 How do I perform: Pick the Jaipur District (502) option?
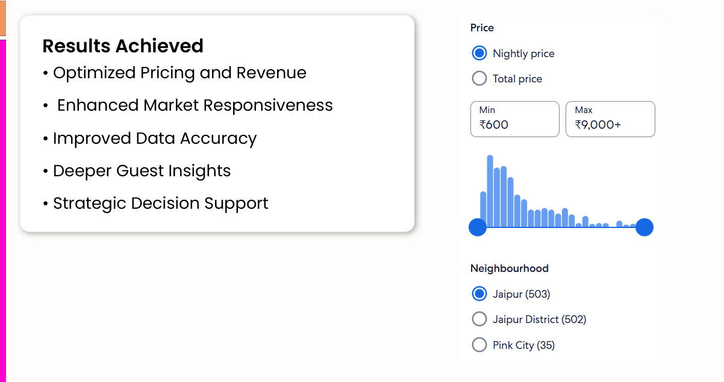tap(479, 319)
